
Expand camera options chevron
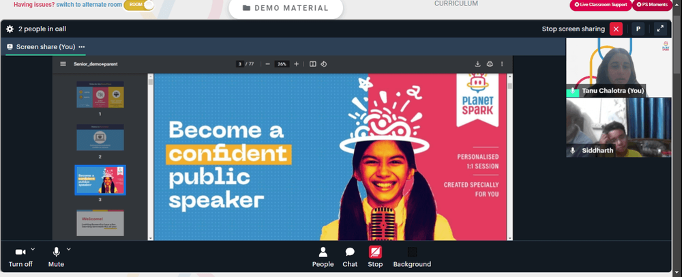[x=33, y=249]
